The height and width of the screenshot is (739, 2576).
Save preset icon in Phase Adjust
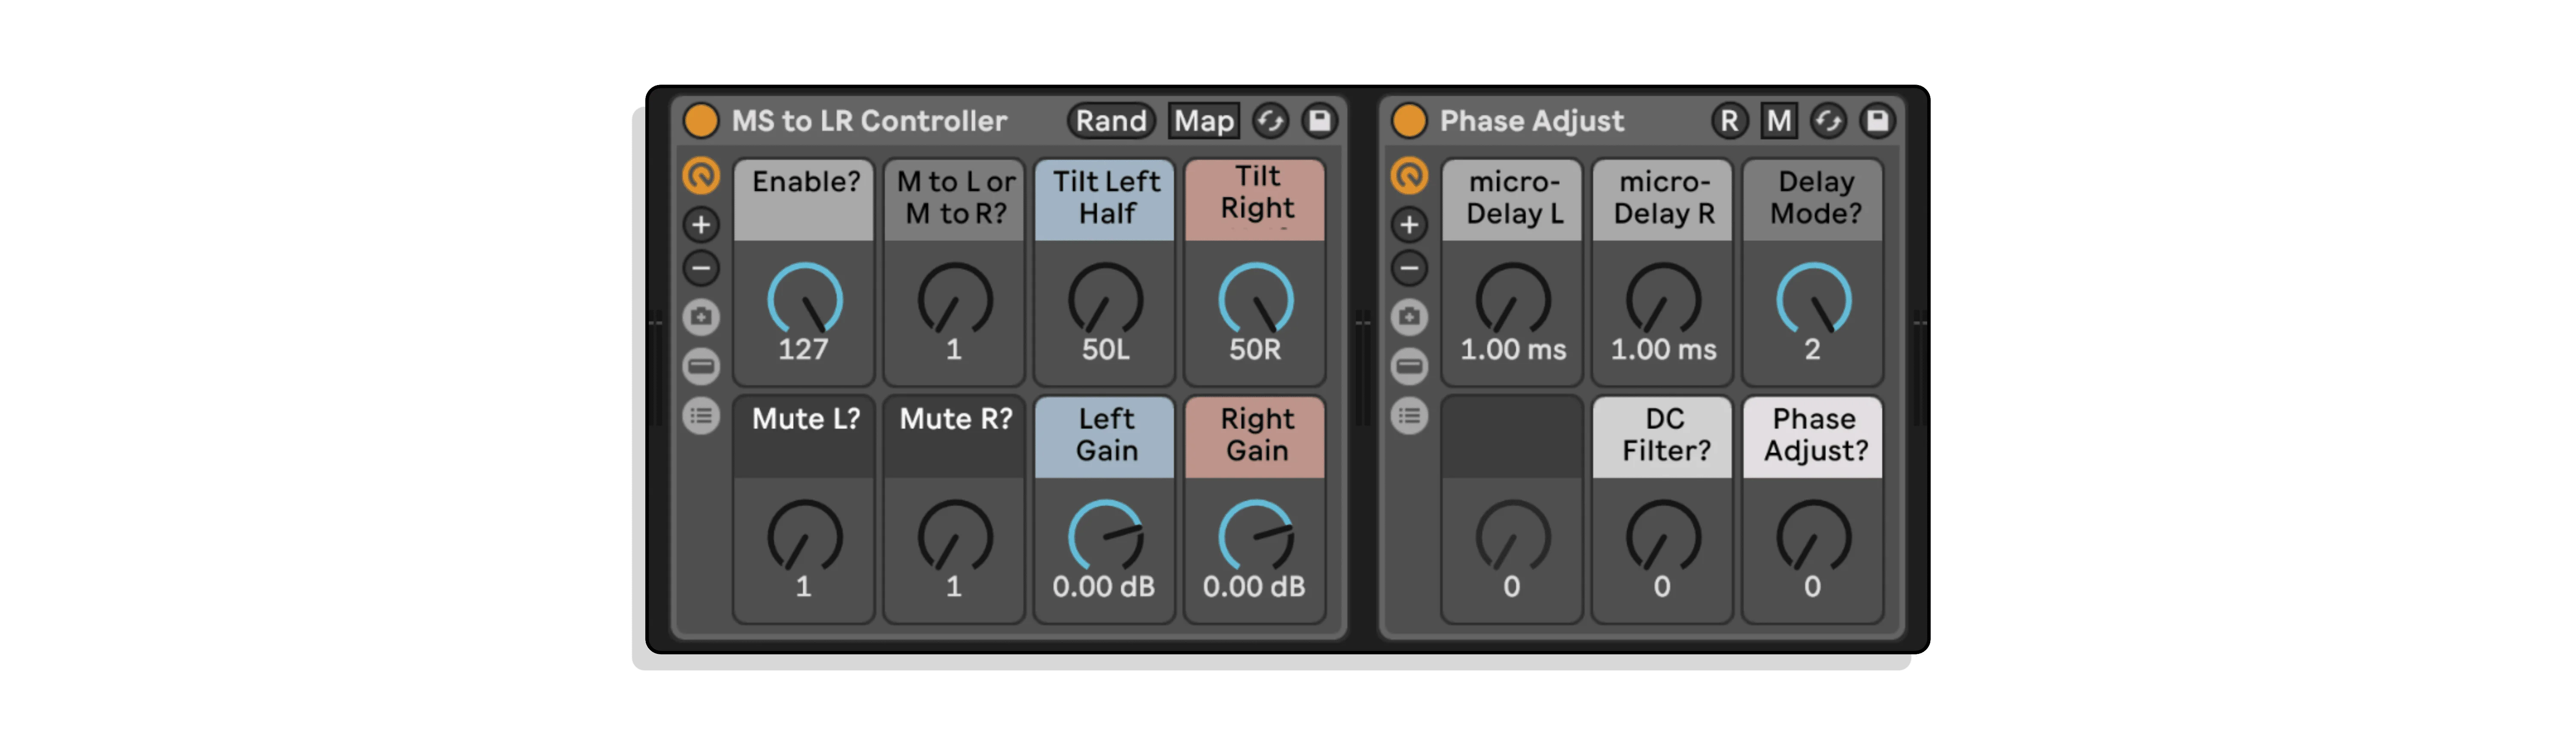tap(1878, 121)
